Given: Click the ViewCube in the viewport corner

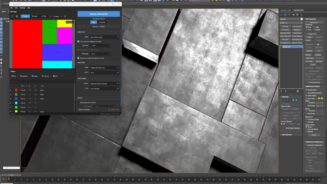Looking at the screenshot, I should [271, 17].
